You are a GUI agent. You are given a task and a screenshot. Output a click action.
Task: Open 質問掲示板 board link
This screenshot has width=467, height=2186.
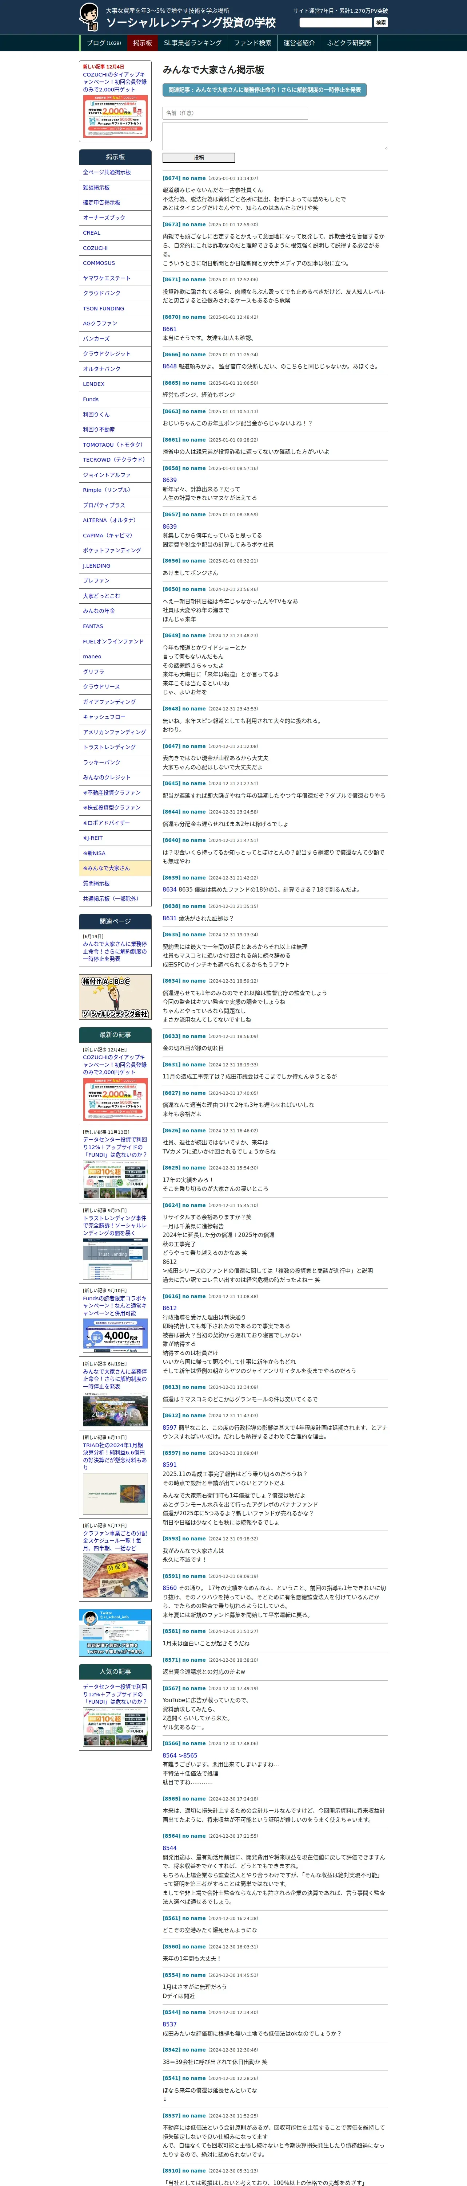(x=115, y=884)
